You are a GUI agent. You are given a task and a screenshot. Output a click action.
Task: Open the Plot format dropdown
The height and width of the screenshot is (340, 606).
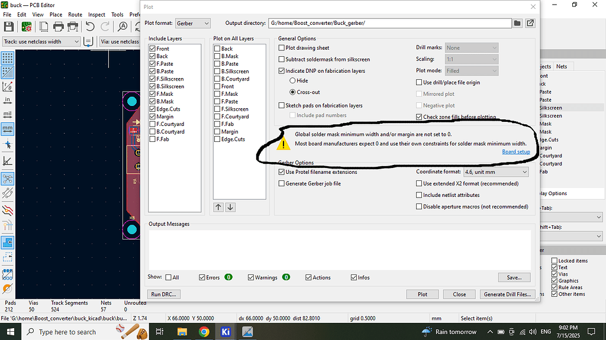pyautogui.click(x=193, y=23)
